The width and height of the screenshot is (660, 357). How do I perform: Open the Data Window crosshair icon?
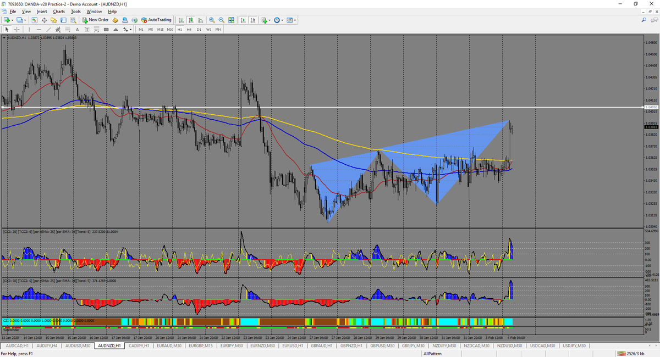(x=44, y=20)
